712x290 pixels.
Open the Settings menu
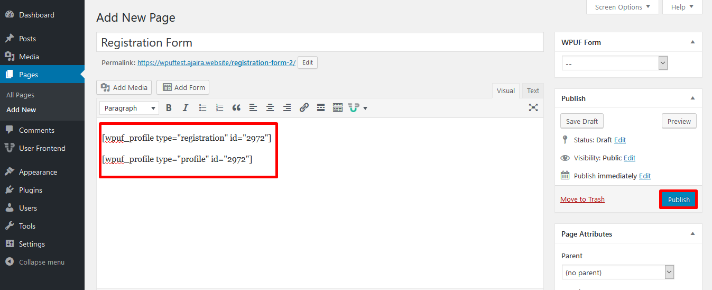[x=42, y=244]
